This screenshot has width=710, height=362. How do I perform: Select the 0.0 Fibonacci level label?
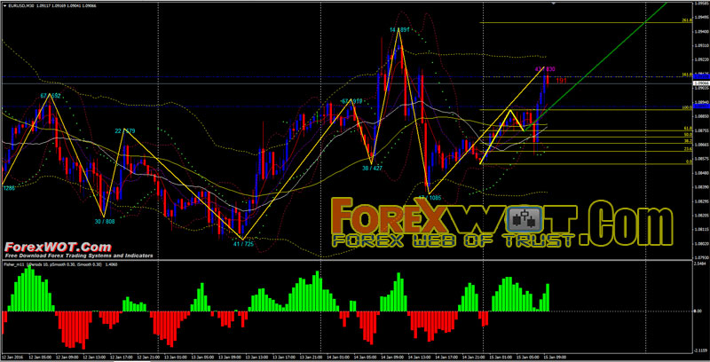click(689, 161)
